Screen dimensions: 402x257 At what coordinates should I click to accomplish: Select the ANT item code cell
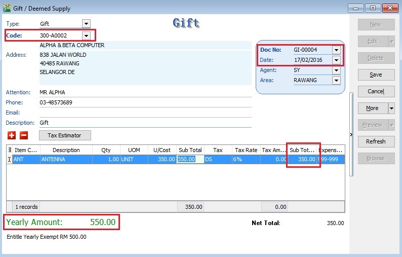tap(25, 159)
